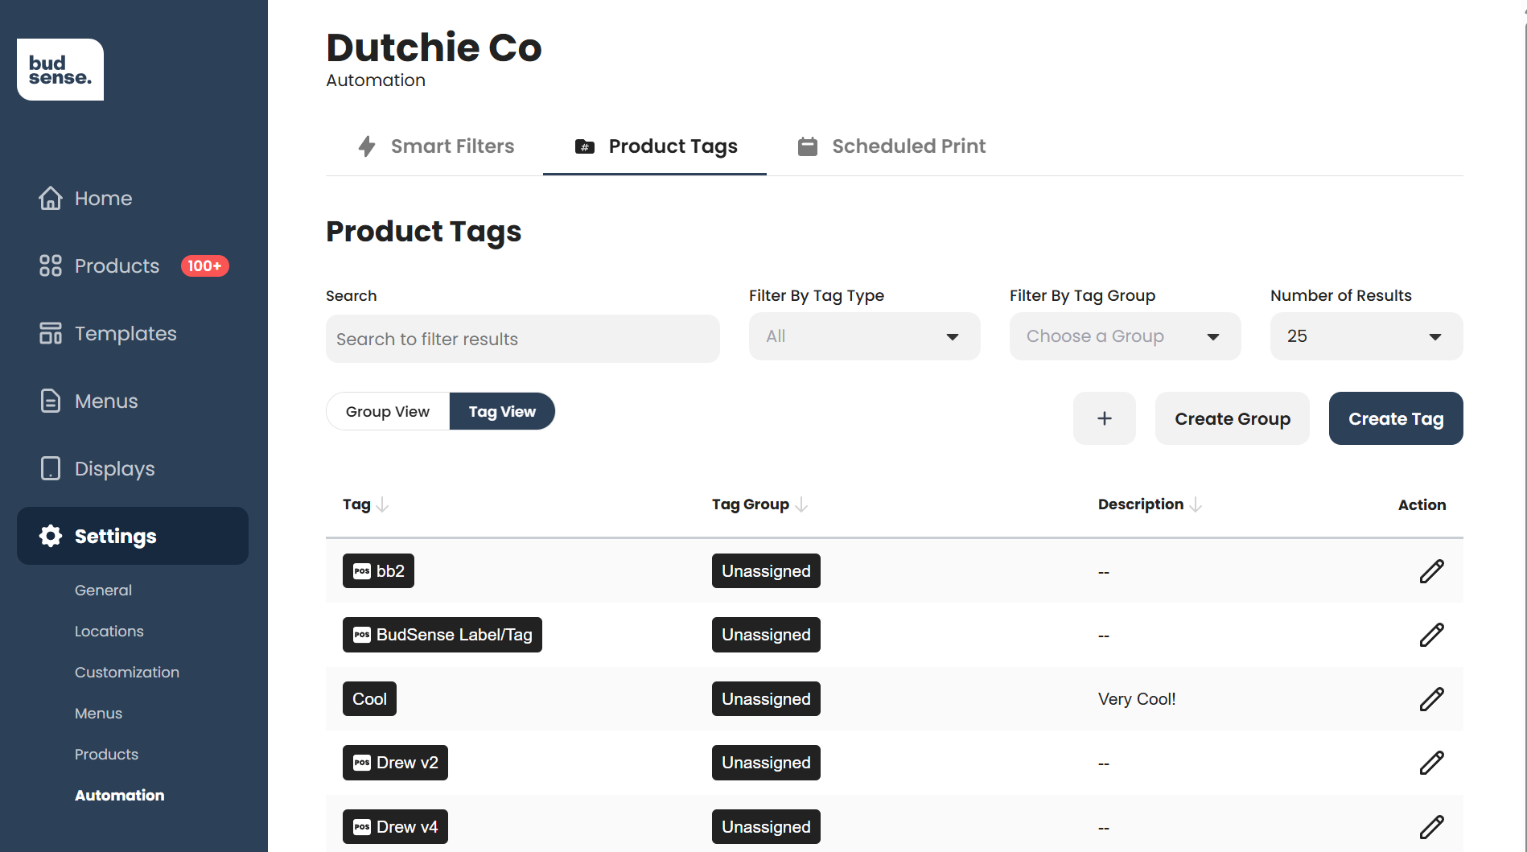1527x852 pixels.
Task: Click Unassigned chip in BudSense Label/Tag row
Action: (x=766, y=635)
